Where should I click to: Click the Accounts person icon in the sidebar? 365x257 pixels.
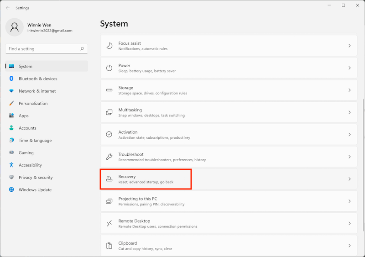click(11, 128)
